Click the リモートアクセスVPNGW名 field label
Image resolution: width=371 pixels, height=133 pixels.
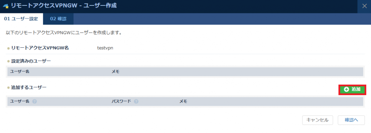40,48
